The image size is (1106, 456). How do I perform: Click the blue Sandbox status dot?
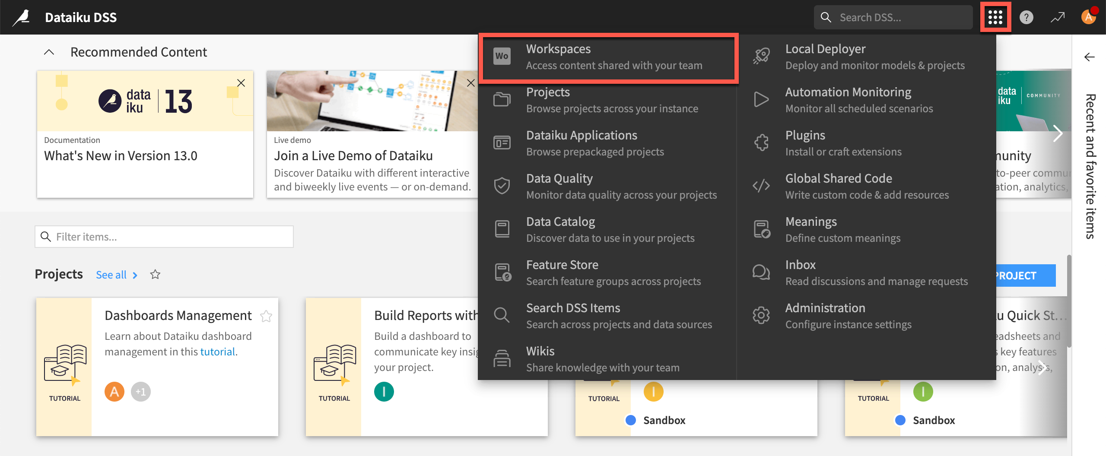tap(632, 420)
